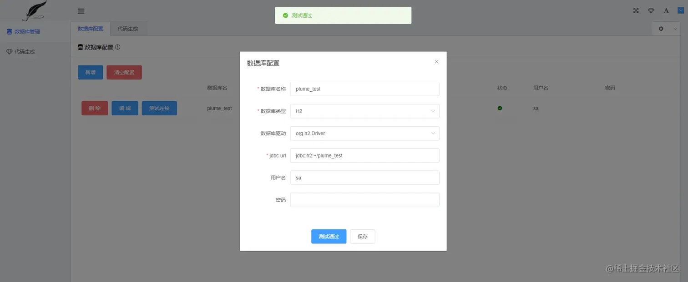
Task: Click the diamond icon in top bar
Action: tap(651, 10)
